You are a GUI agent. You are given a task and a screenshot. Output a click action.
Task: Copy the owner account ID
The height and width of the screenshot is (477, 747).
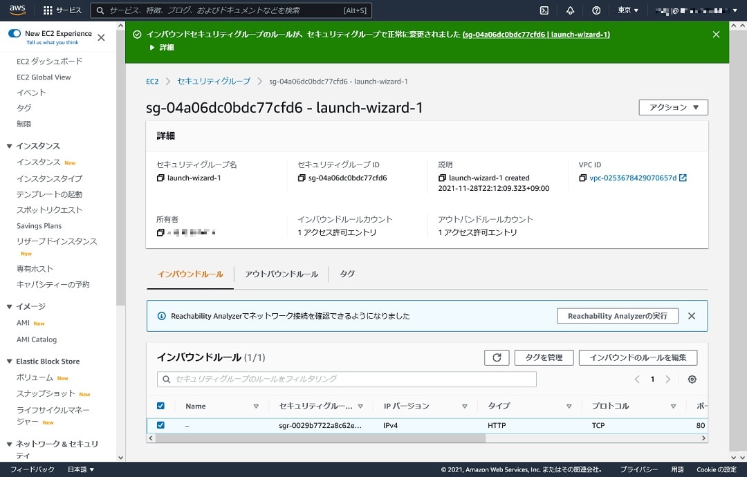pyautogui.click(x=160, y=232)
